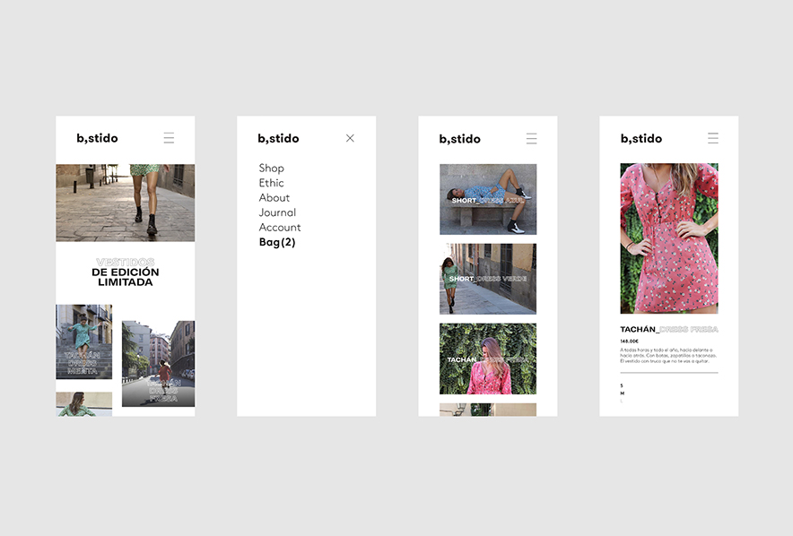The height and width of the screenshot is (536, 793).
Task: Select Tachán_Dress Fresa tile with ivy background
Action: 488,359
